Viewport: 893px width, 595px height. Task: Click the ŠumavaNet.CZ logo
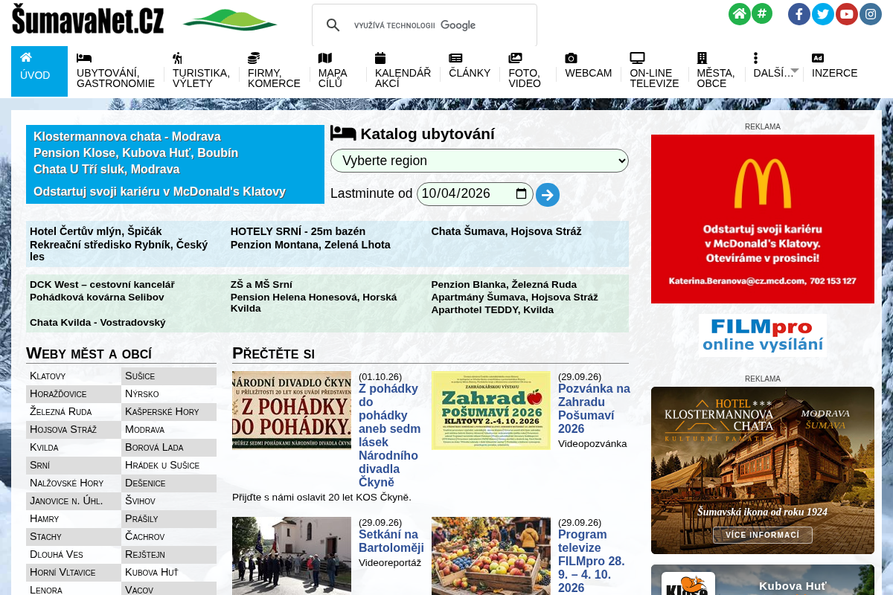(88, 20)
